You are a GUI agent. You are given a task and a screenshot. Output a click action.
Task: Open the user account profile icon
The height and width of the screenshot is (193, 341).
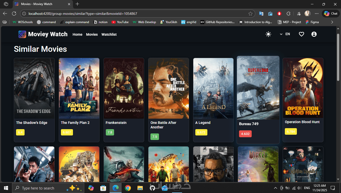pos(314,34)
